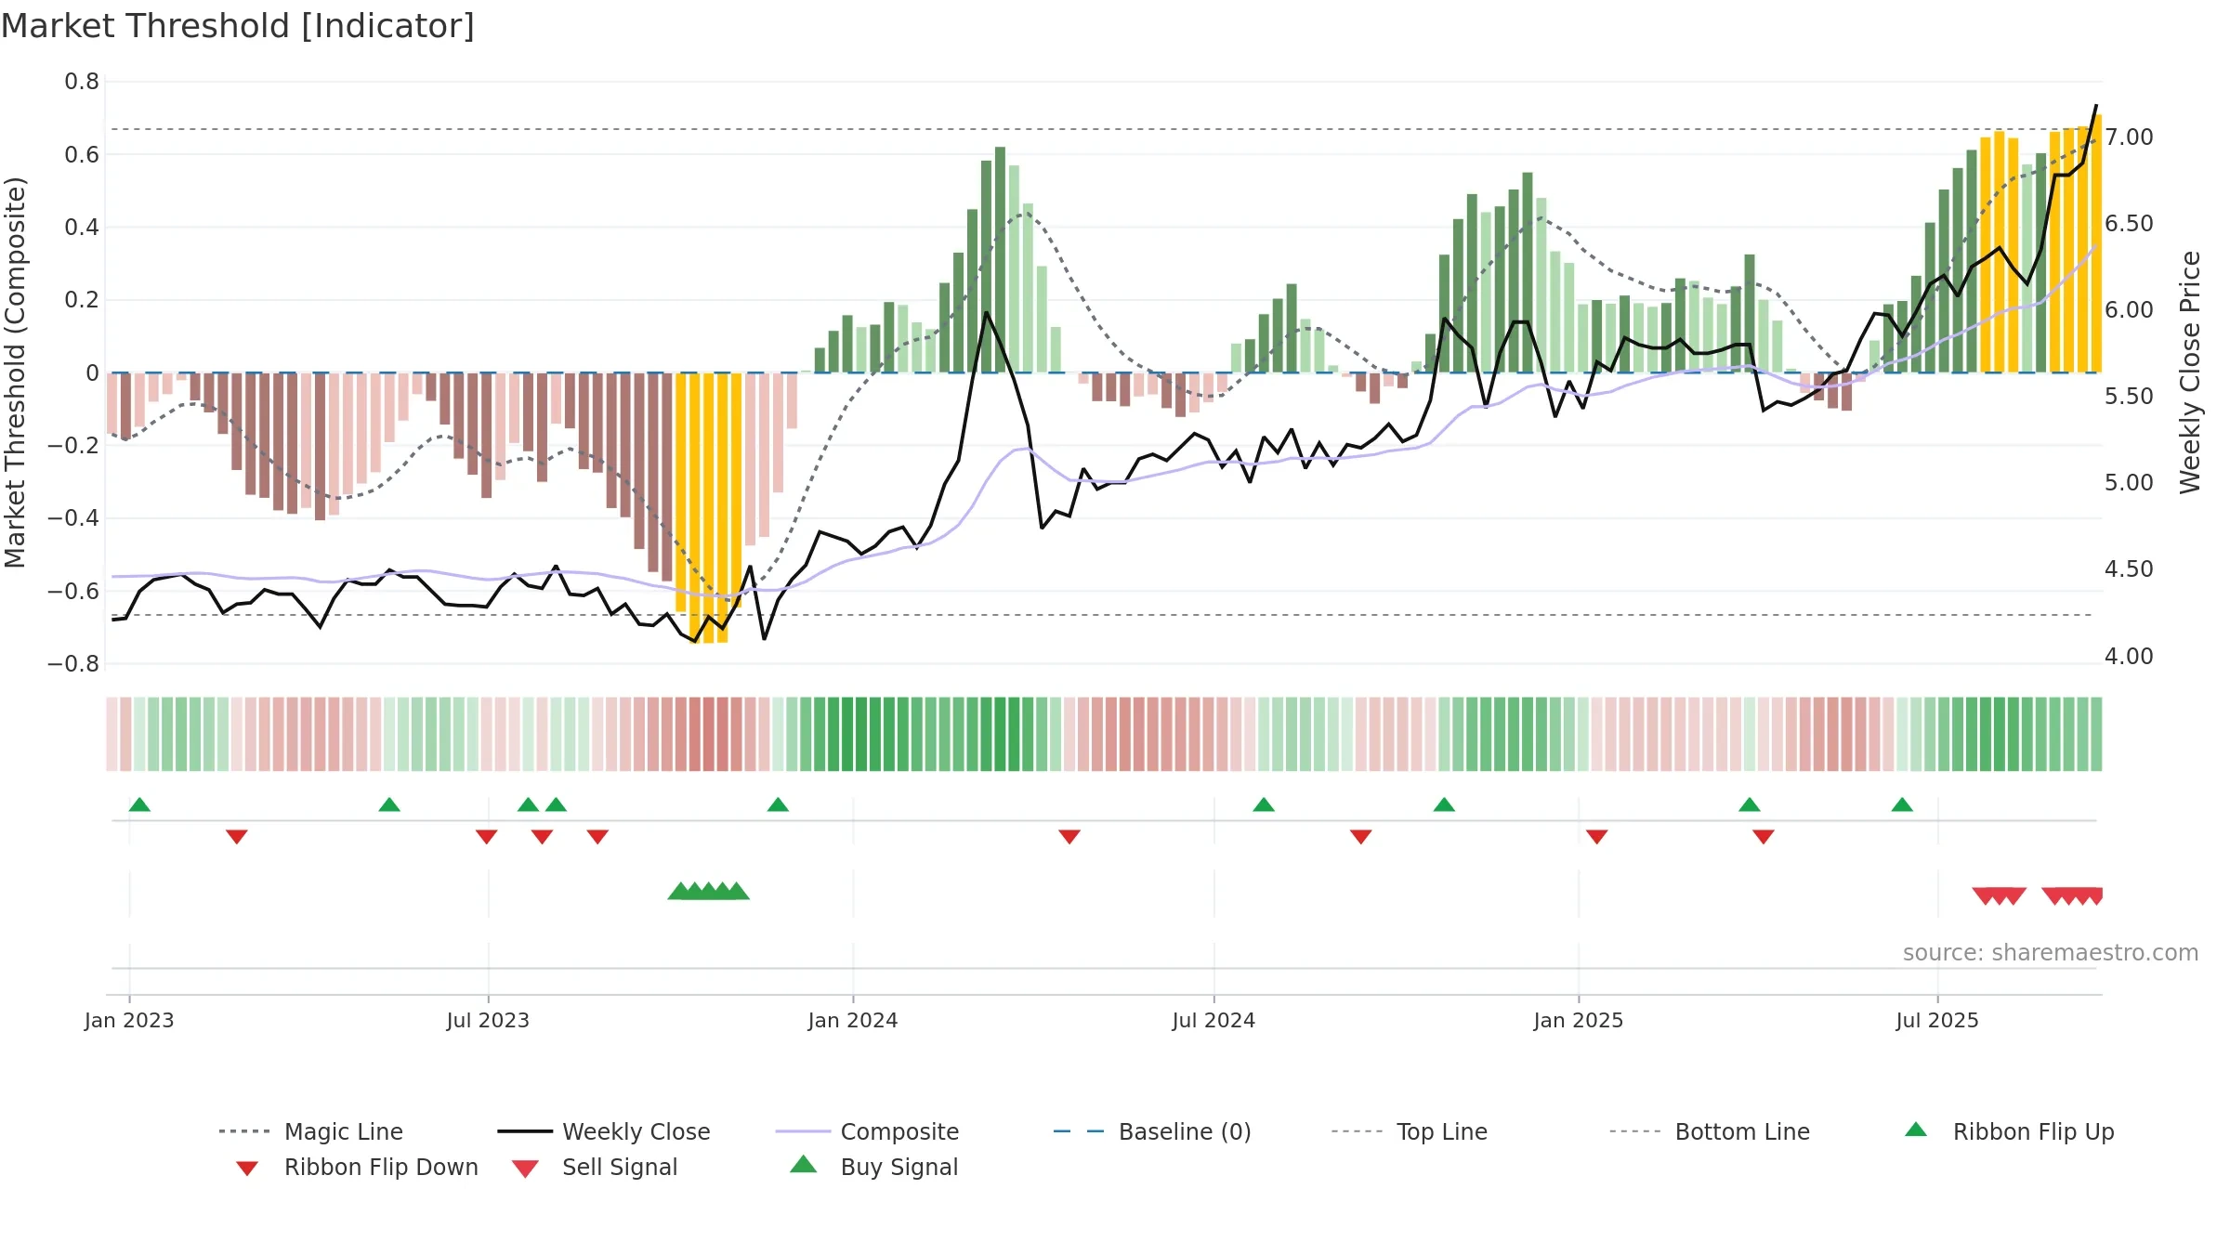Viewport: 2230px width, 1254px height.
Task: Click the Ribbon Flip Down marker at Jul 2023
Action: coord(486,837)
